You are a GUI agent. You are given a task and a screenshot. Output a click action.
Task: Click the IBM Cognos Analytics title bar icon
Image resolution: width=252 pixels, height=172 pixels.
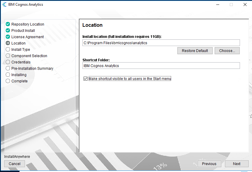tap(4, 5)
